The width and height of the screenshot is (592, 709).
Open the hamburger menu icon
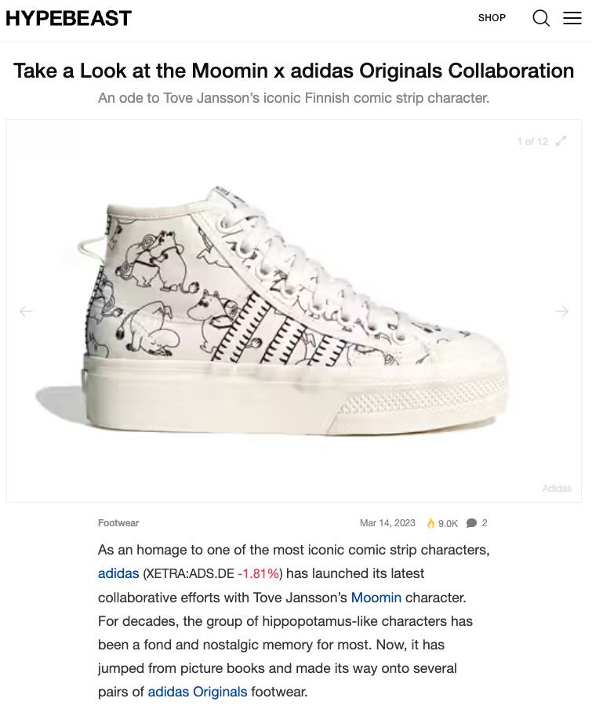(x=572, y=18)
